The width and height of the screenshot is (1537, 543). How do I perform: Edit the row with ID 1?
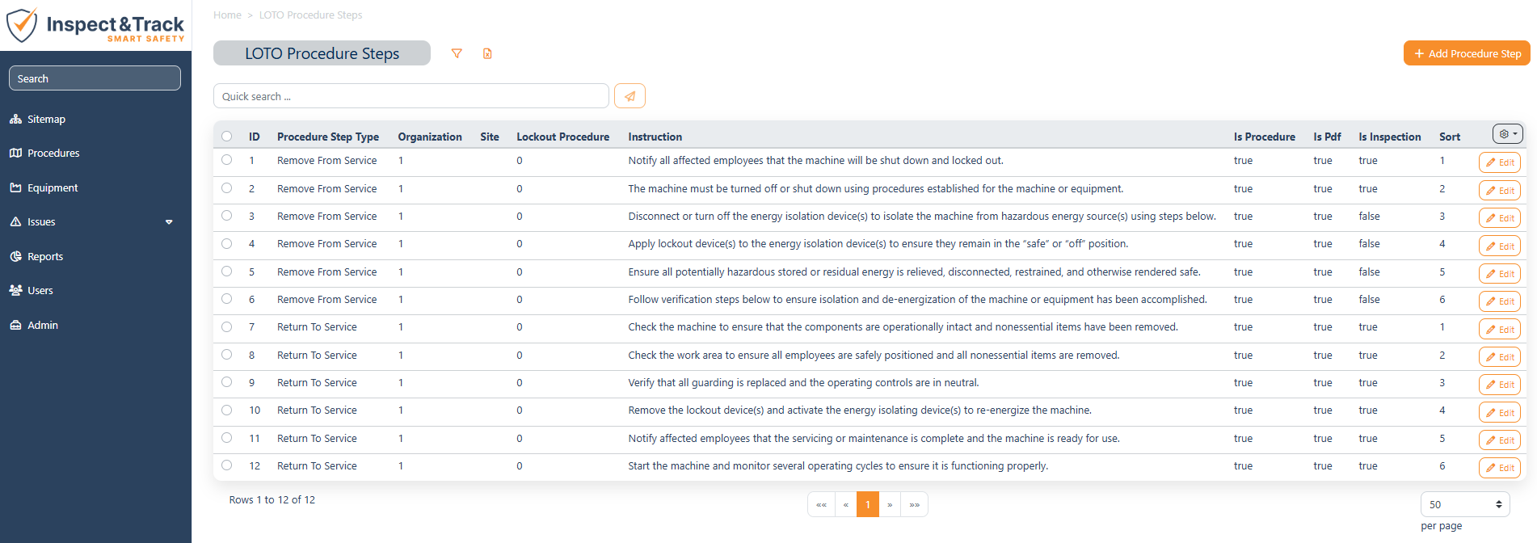tap(1499, 162)
